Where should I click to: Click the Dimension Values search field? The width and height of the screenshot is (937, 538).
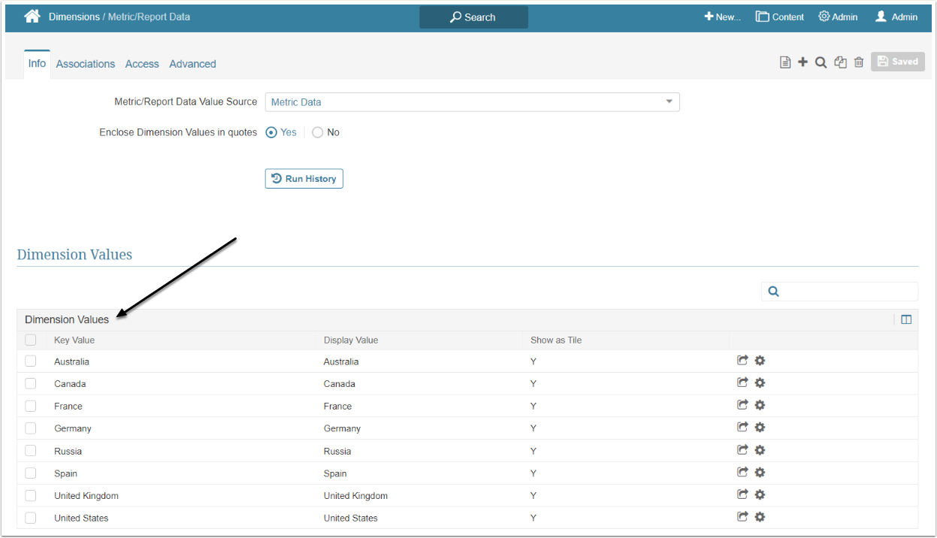pyautogui.click(x=847, y=292)
